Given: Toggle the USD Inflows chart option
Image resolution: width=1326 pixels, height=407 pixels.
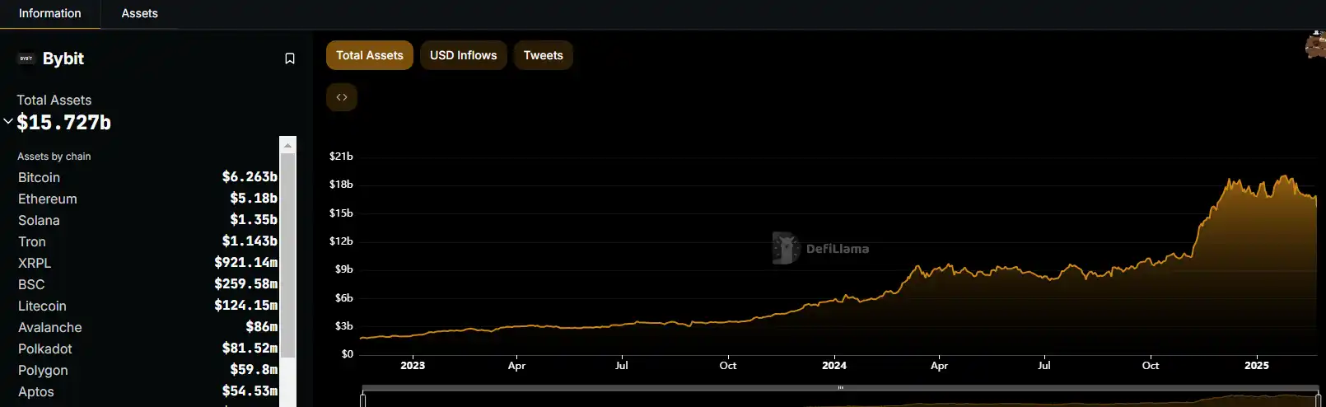Looking at the screenshot, I should (x=463, y=55).
